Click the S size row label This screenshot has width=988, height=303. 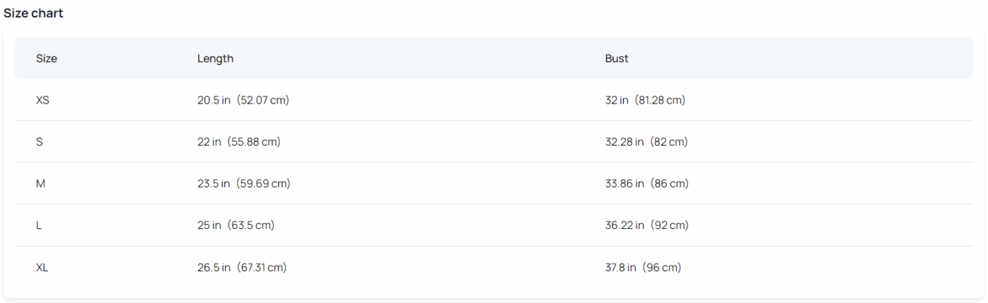pyautogui.click(x=40, y=142)
